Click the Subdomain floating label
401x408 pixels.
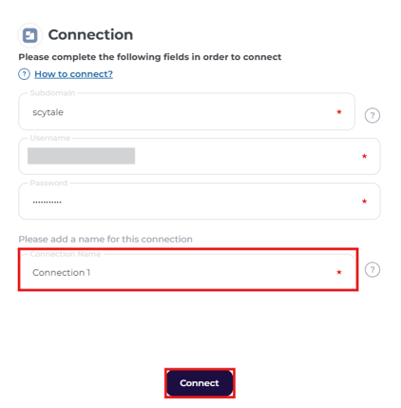[52, 93]
